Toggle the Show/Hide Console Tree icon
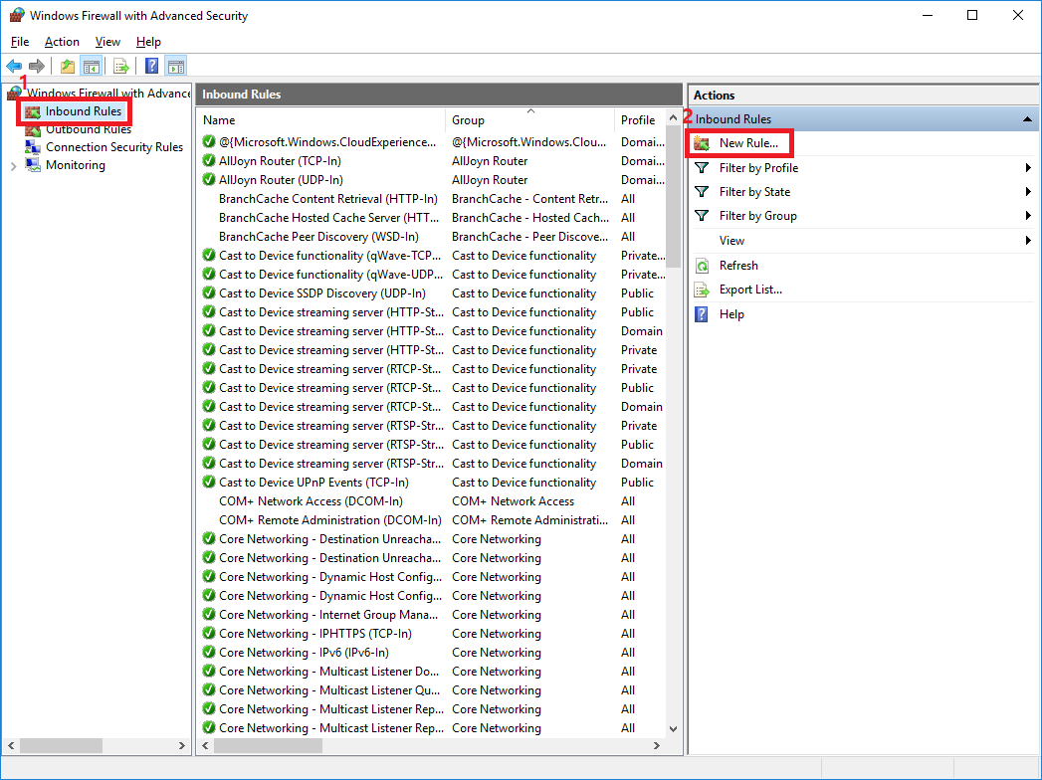The width and height of the screenshot is (1042, 780). pyautogui.click(x=91, y=66)
